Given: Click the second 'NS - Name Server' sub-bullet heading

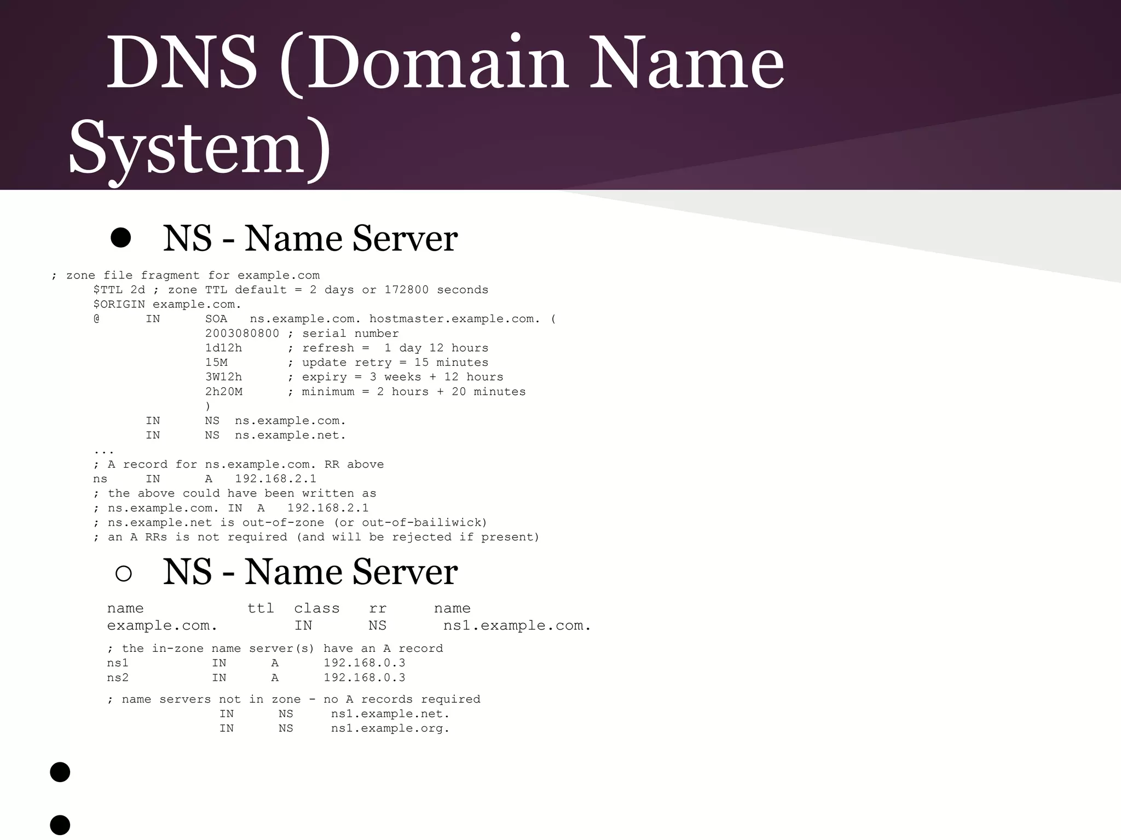Looking at the screenshot, I should 310,572.
